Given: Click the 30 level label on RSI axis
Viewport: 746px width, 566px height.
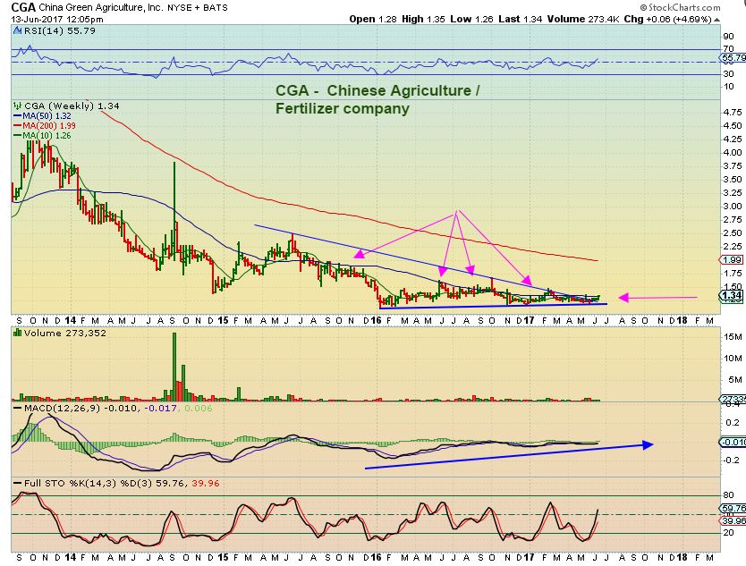Looking at the screenshot, I should [x=728, y=74].
